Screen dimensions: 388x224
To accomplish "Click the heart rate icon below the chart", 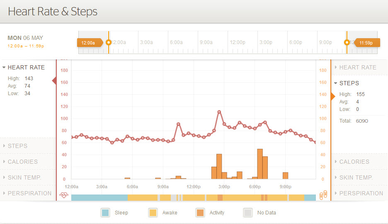I will pos(63,194).
